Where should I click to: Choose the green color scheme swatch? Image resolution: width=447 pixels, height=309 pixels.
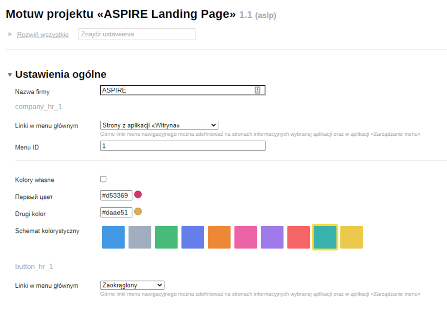point(166,237)
